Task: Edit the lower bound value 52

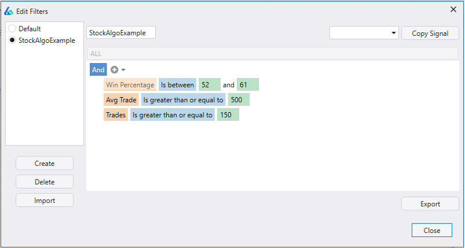Action: tap(209, 85)
